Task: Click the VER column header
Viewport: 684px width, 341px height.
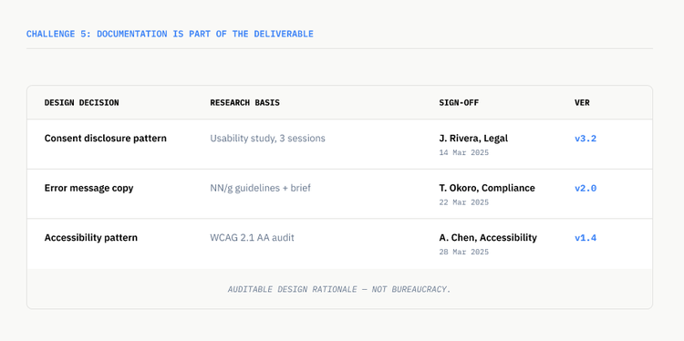Action: [x=582, y=103]
